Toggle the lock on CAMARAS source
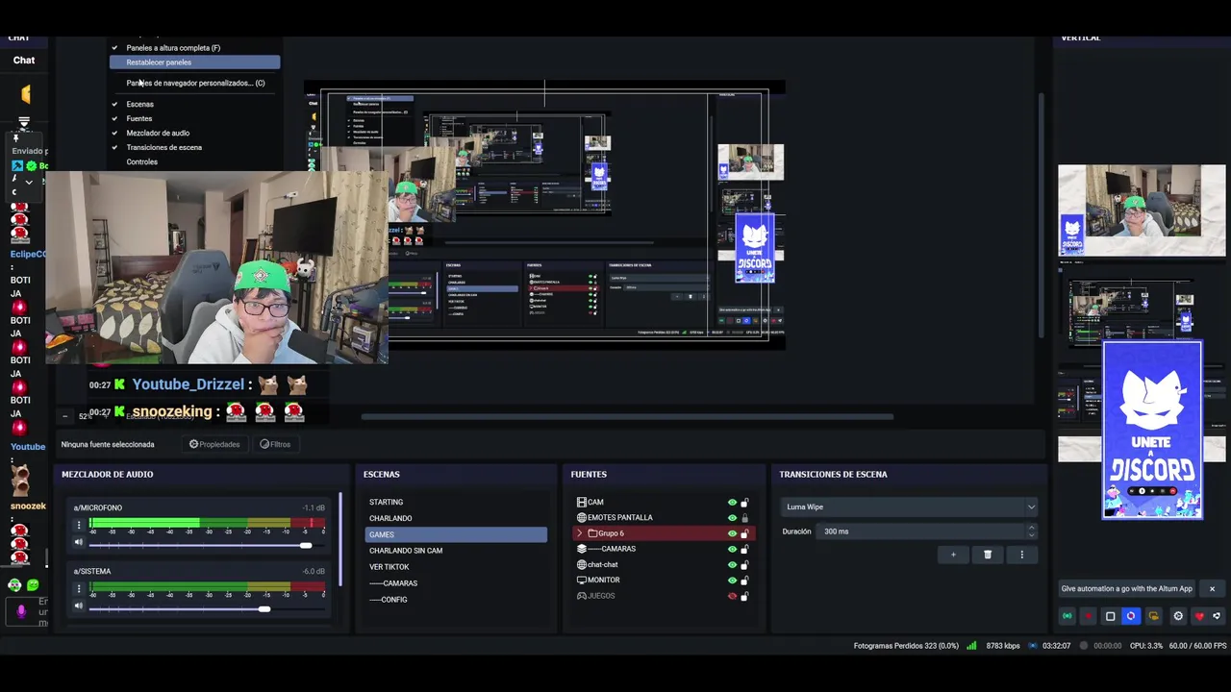The height and width of the screenshot is (692, 1231). [x=744, y=550]
